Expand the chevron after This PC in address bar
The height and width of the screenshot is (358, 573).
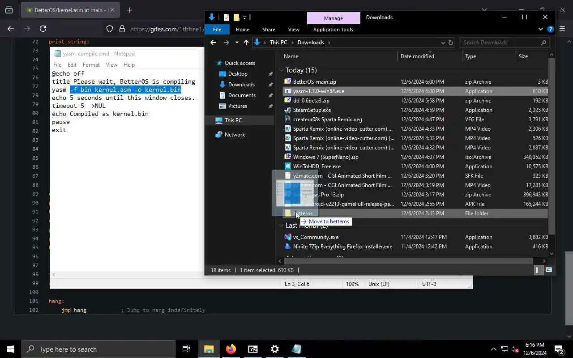[x=292, y=43]
